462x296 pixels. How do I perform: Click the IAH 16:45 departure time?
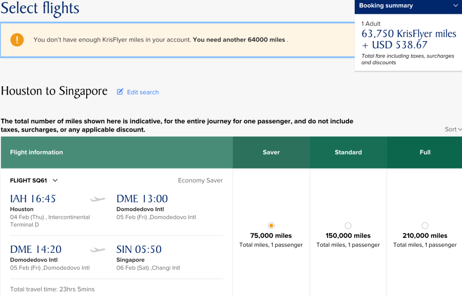[33, 199]
